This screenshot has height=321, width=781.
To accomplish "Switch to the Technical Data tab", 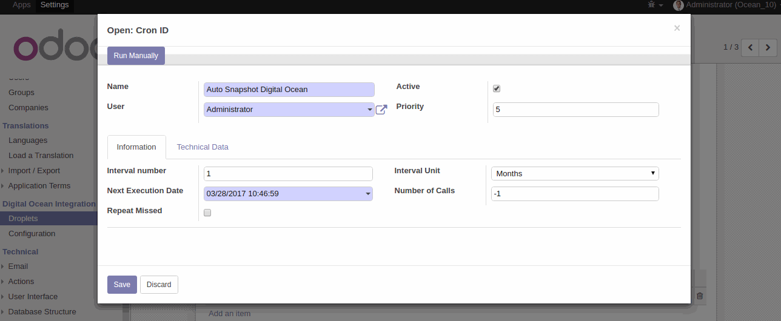I will pos(203,147).
